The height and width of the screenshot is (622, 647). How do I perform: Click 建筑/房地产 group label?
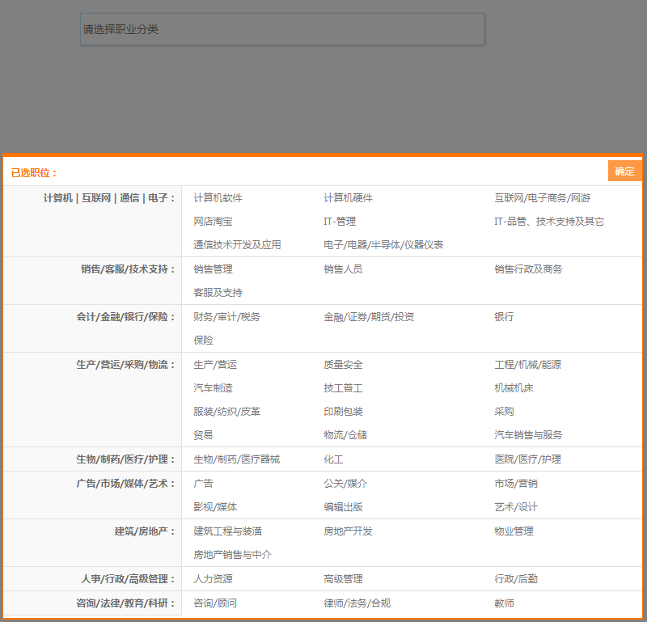click(x=145, y=531)
